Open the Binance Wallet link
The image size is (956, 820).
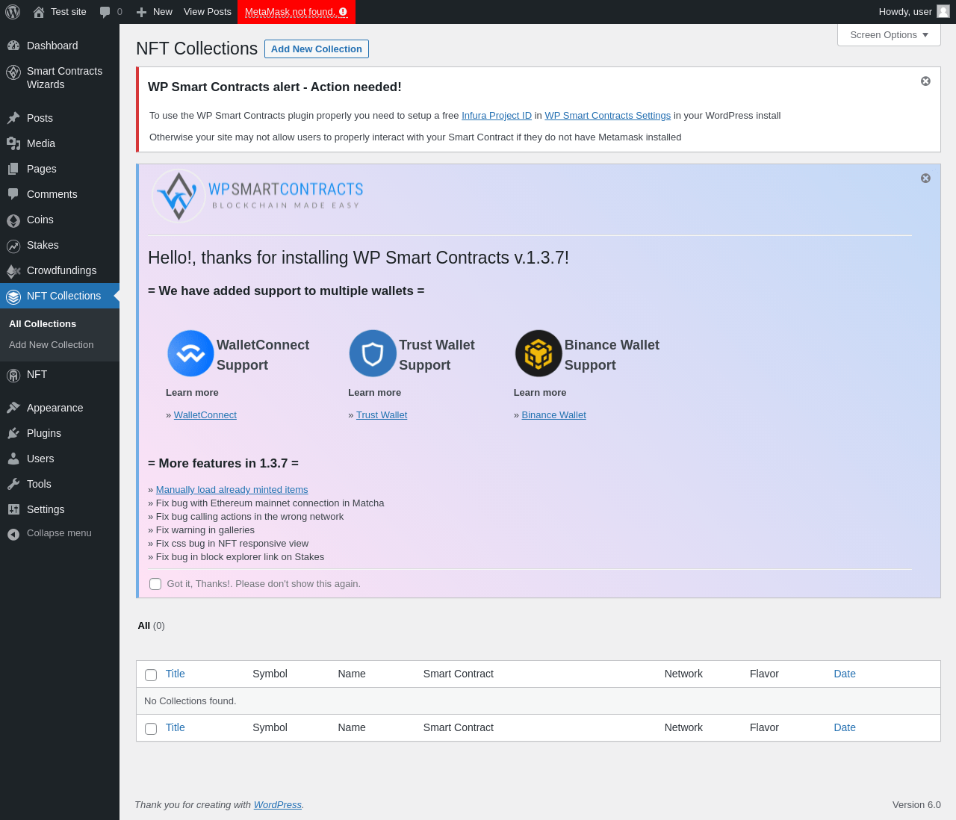554,415
